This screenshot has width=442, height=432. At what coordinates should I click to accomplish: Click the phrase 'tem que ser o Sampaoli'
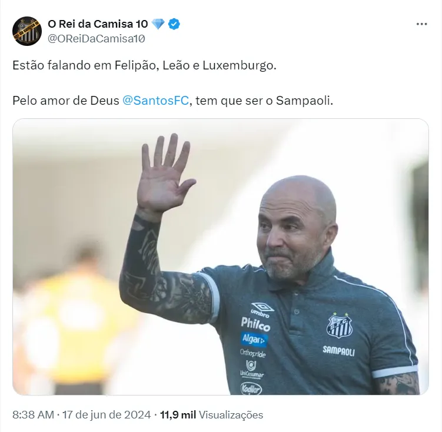[264, 101]
